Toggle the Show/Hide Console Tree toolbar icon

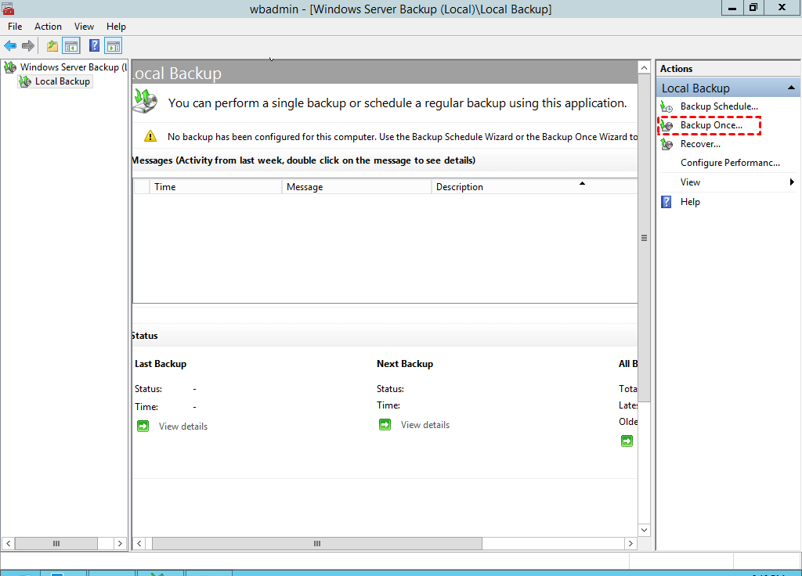(x=71, y=46)
